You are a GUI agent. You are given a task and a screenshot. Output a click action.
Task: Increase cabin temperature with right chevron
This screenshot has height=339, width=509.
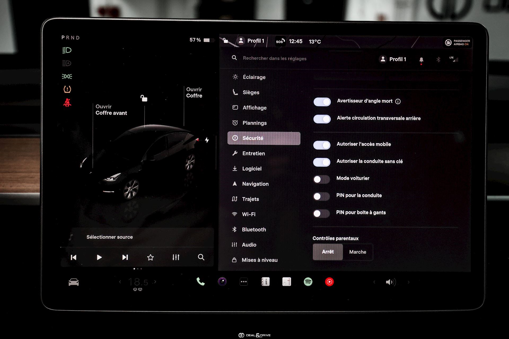155,282
